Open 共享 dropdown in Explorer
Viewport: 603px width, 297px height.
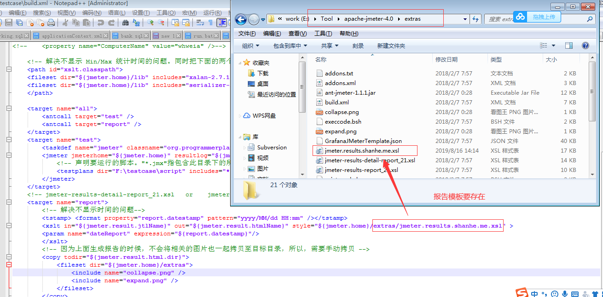point(330,46)
